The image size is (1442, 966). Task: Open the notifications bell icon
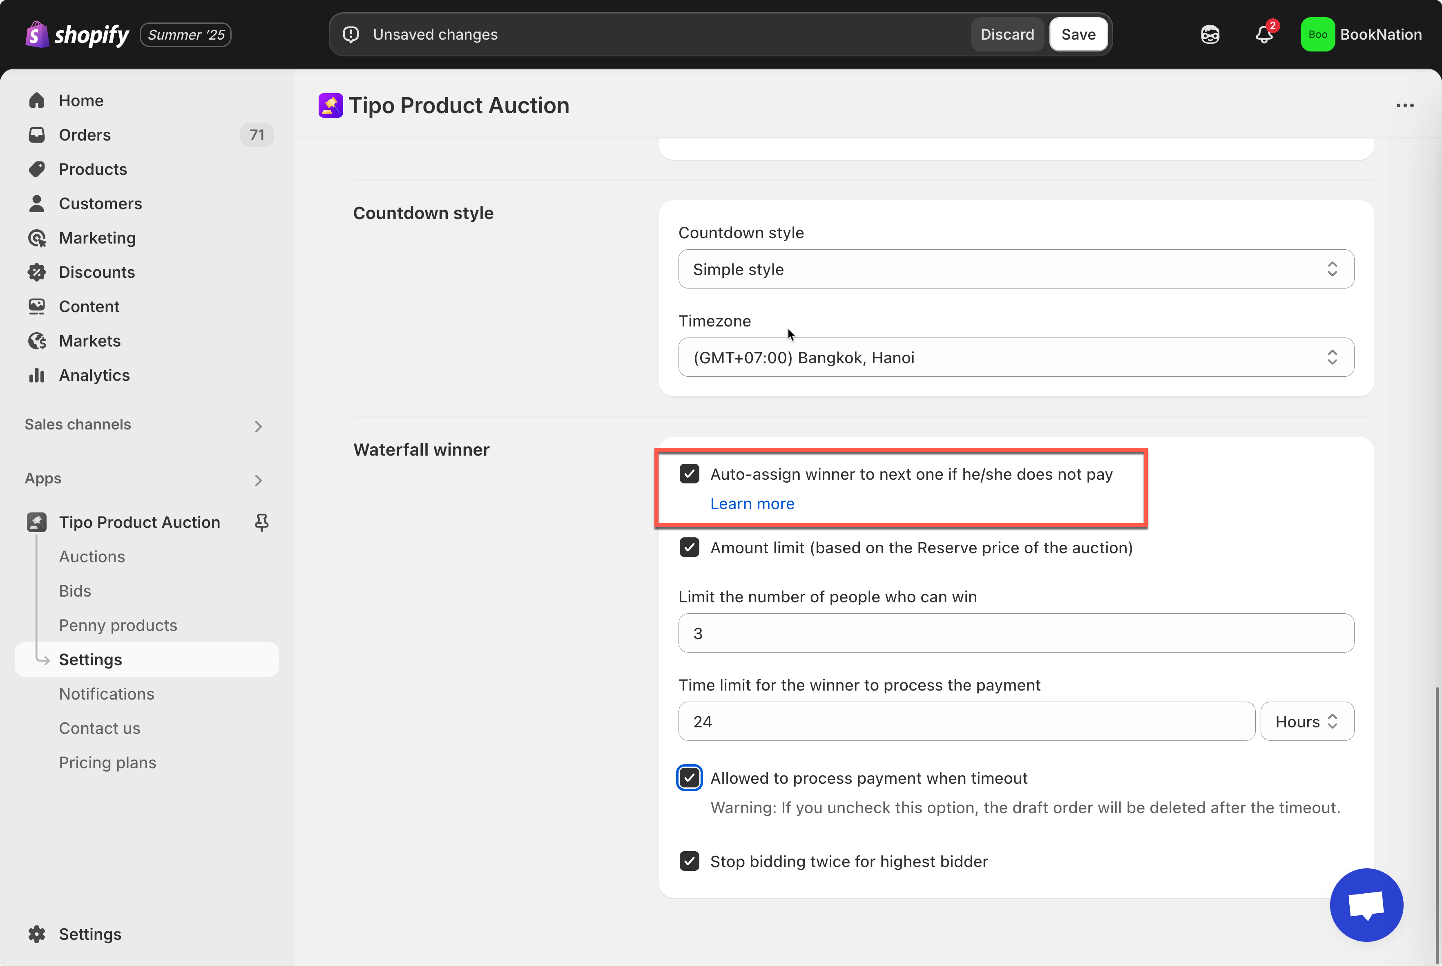(x=1263, y=34)
